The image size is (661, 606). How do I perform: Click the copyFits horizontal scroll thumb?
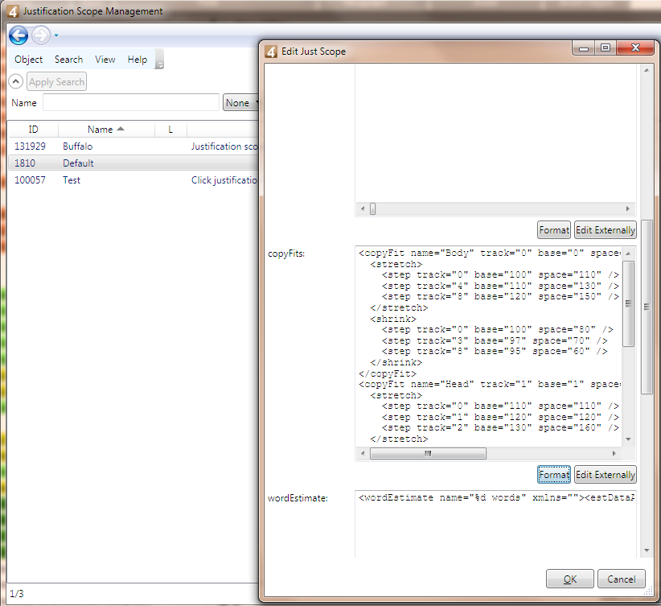428,453
